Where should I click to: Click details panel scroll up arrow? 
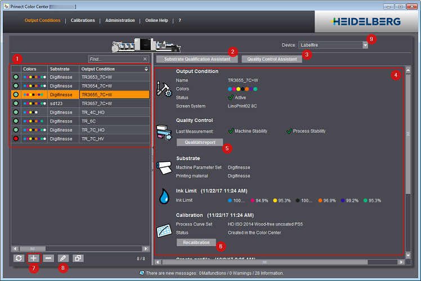click(x=408, y=70)
